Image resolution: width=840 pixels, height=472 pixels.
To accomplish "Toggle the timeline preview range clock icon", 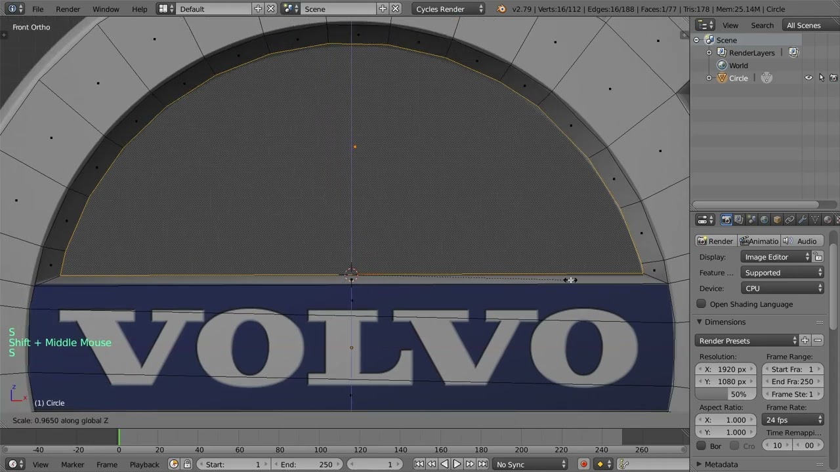I will (x=174, y=464).
